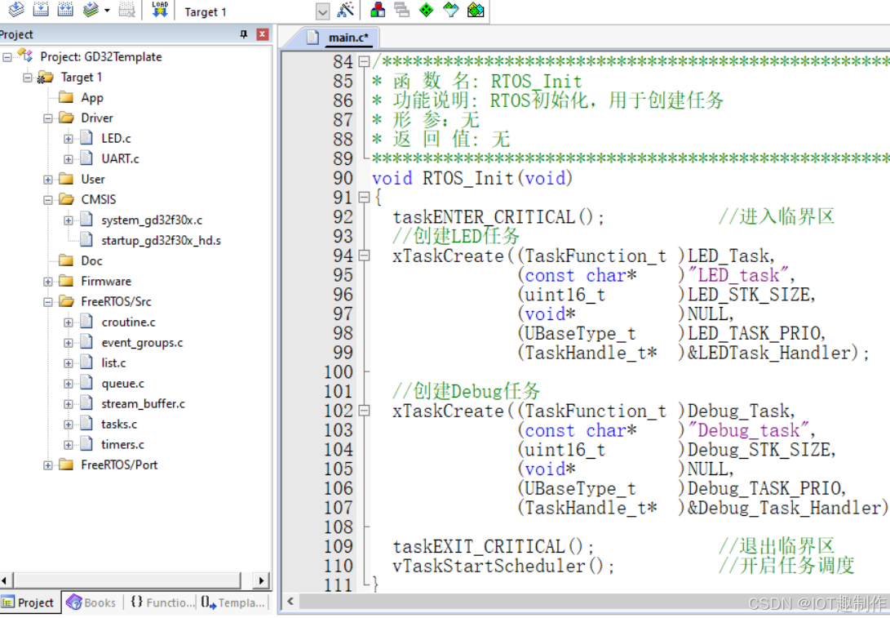Expand the Firmware folder node

pos(47,282)
